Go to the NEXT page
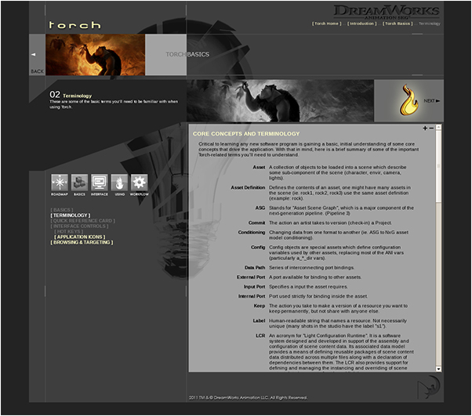This screenshot has height=416, width=472. [432, 101]
